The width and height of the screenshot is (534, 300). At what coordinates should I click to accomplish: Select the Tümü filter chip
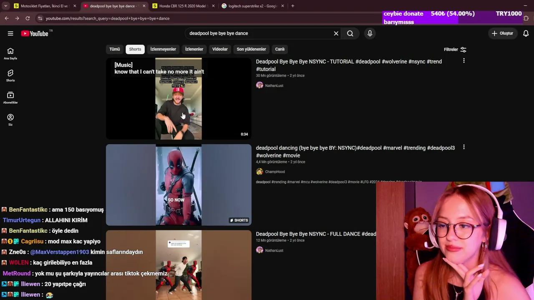[114, 49]
